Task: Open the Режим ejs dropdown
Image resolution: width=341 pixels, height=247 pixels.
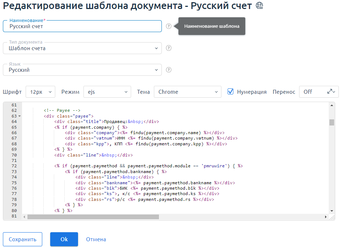Action: 107,92
